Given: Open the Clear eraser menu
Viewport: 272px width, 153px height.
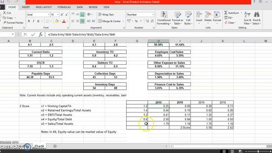Looking at the screenshot, I should pyautogui.click(x=230, y=23).
